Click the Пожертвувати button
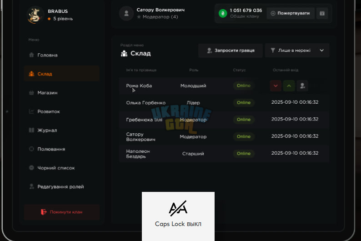The width and height of the screenshot is (361, 241). click(291, 13)
